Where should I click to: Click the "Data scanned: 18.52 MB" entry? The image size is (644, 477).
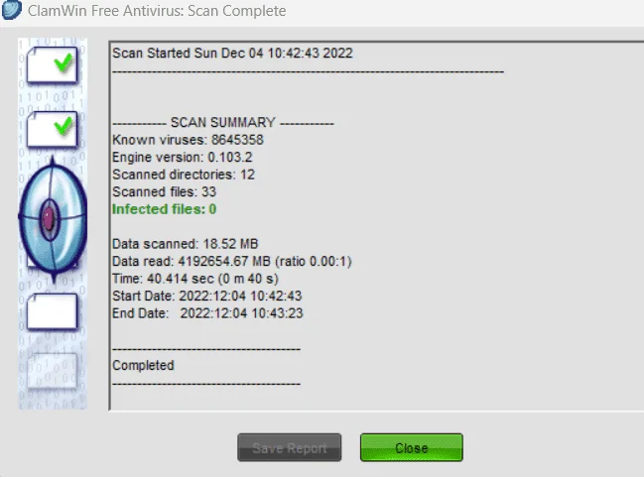[x=186, y=244]
